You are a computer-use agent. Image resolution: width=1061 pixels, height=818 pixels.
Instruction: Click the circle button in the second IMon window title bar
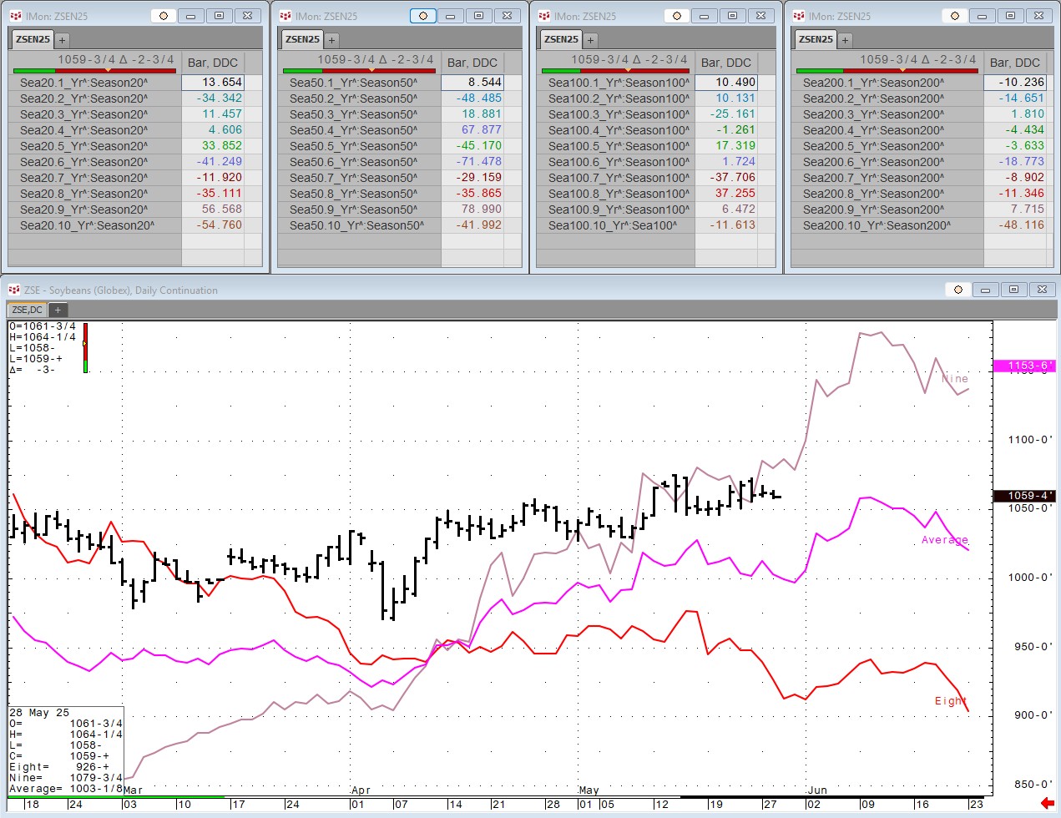[423, 16]
